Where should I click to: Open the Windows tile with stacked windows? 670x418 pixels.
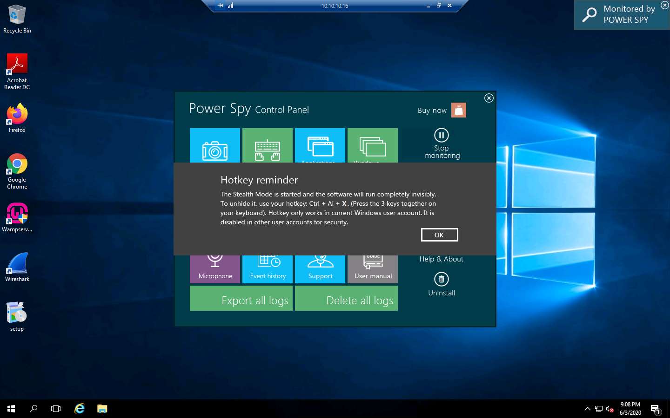tap(373, 145)
